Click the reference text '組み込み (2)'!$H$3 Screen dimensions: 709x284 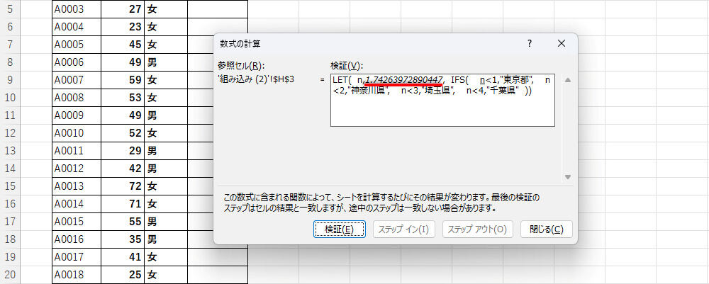[257, 80]
